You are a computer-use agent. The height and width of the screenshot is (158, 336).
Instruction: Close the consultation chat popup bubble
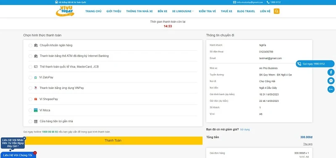coord(24,138)
